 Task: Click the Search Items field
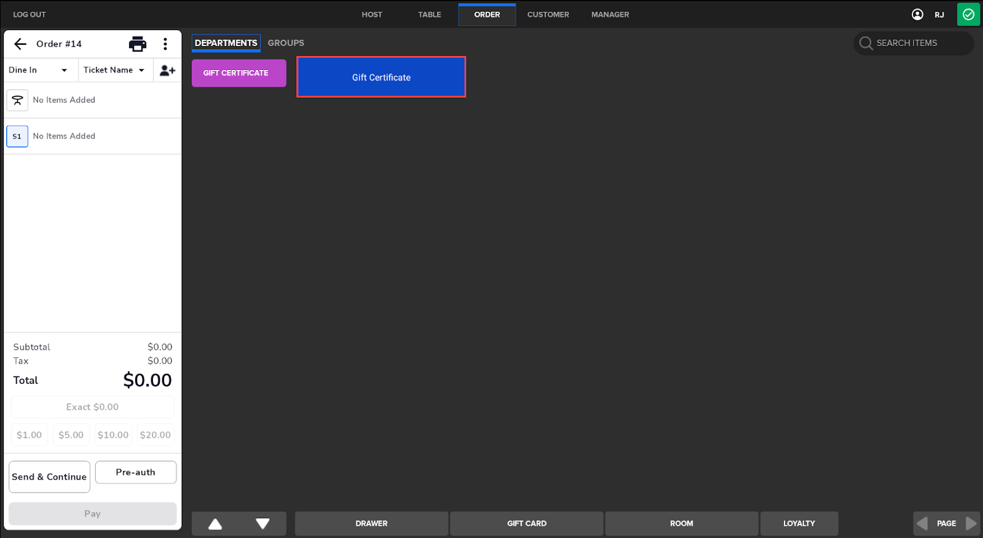click(x=914, y=43)
